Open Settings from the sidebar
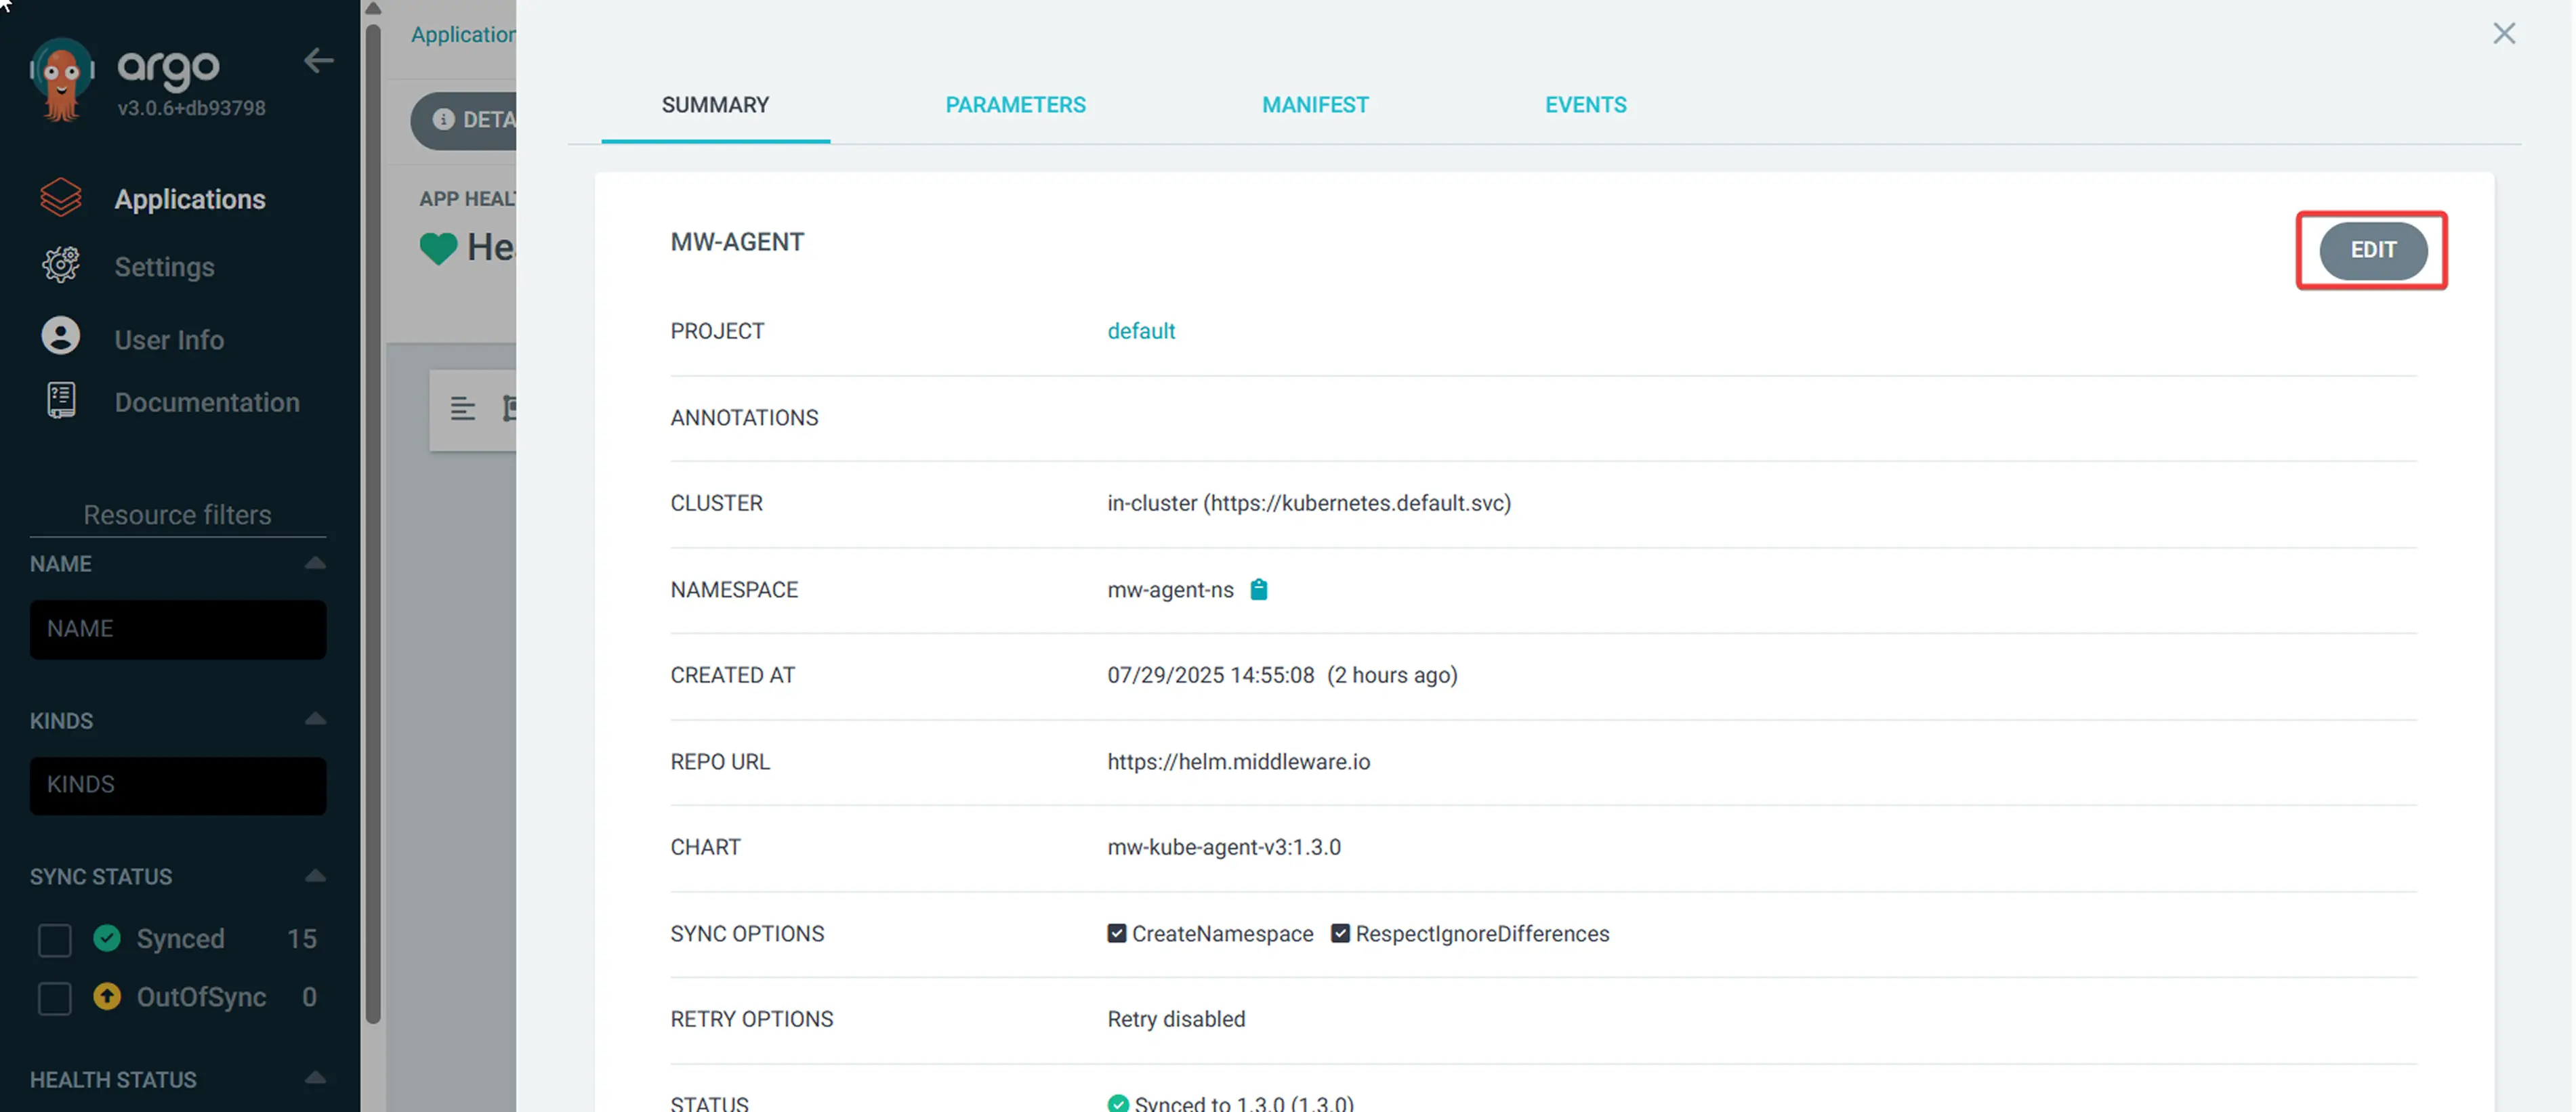This screenshot has height=1112, width=2576. point(163,267)
